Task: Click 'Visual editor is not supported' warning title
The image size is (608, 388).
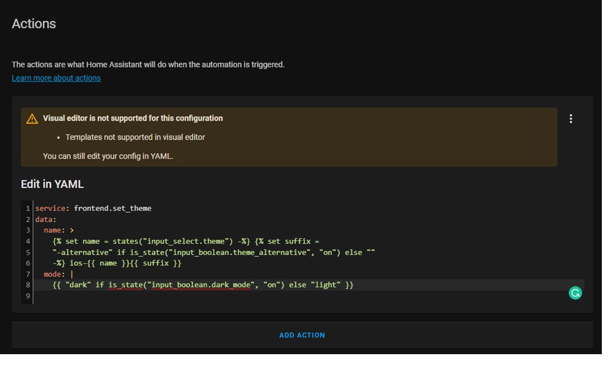Action: point(133,118)
